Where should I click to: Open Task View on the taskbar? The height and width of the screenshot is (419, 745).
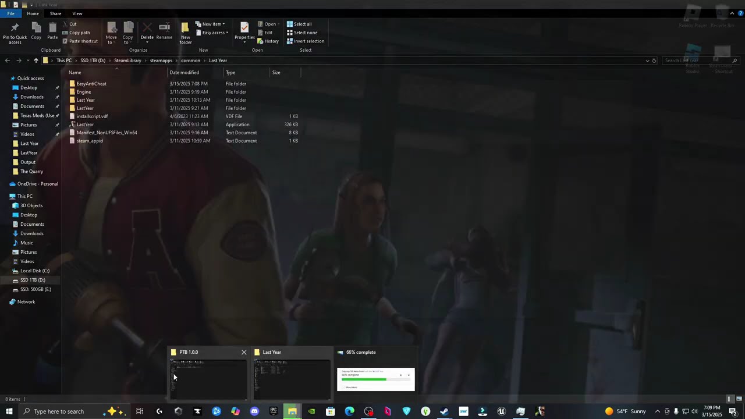click(140, 411)
